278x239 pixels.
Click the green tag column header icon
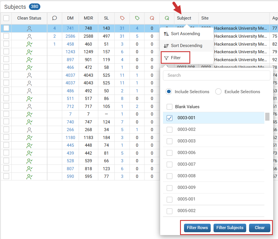click(x=137, y=18)
